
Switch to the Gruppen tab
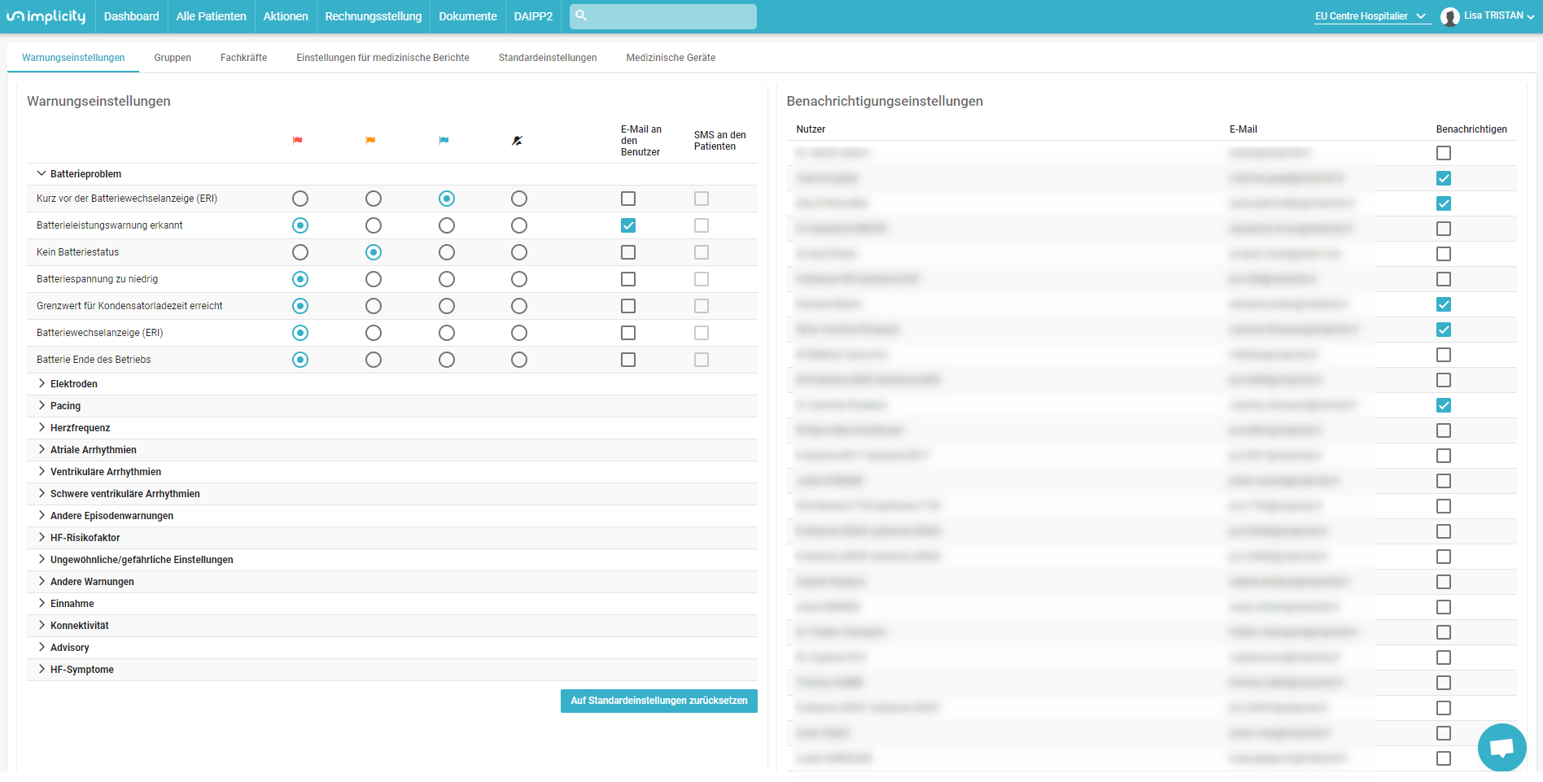[173, 58]
